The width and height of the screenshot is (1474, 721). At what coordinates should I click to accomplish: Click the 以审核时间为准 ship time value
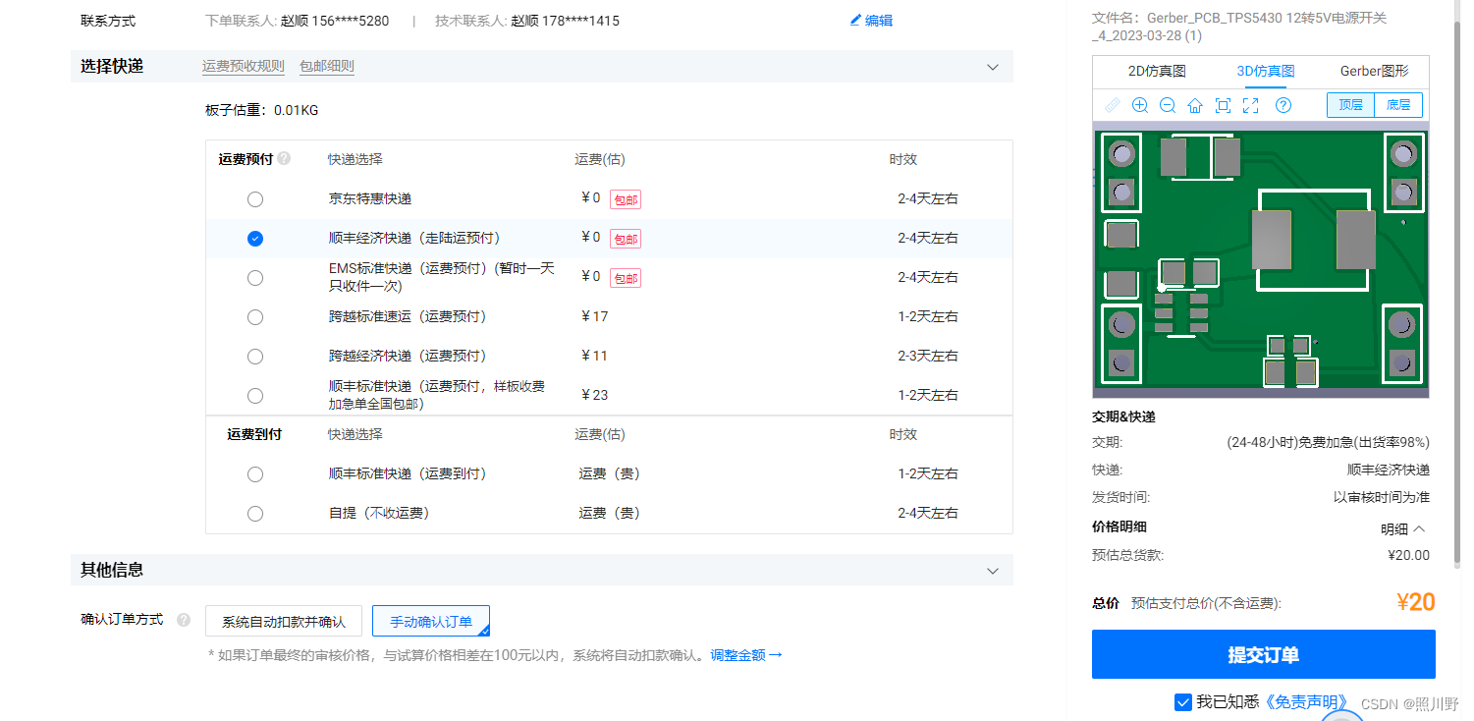point(1382,497)
